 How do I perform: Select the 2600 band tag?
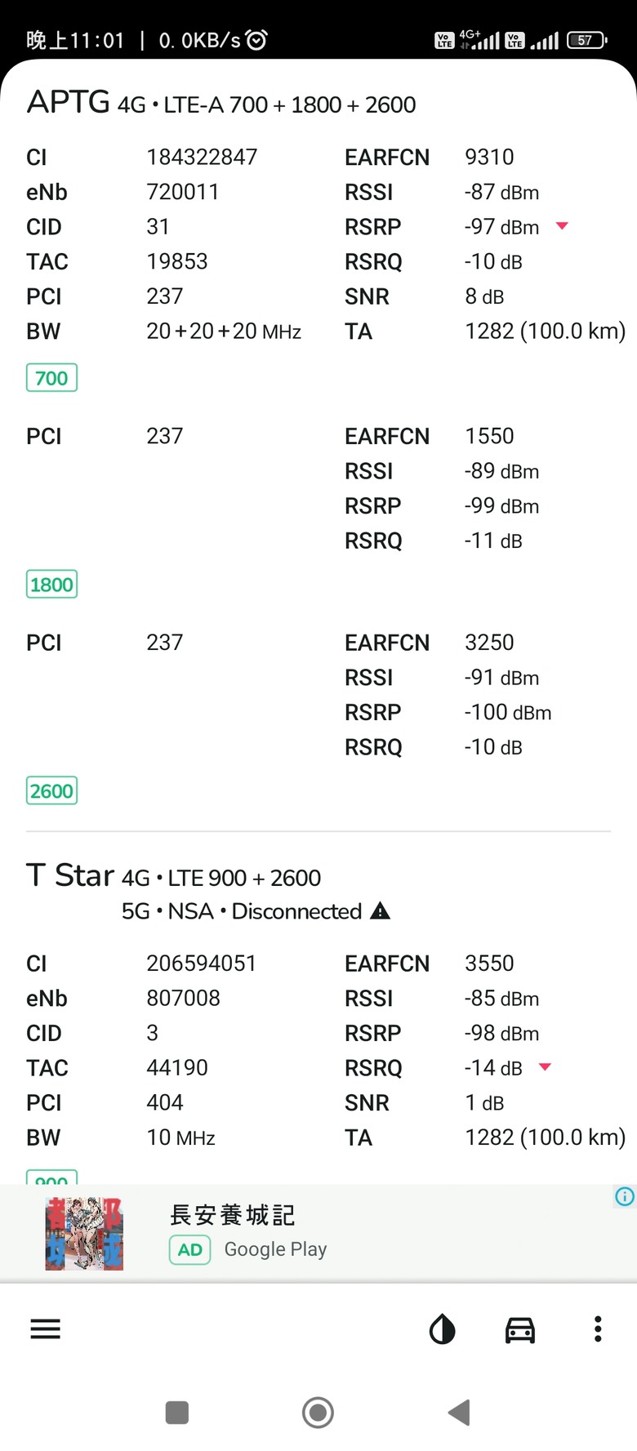point(51,791)
